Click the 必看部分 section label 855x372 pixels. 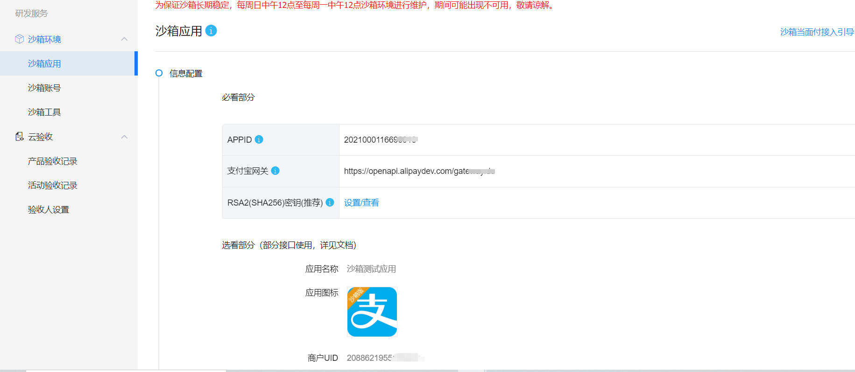238,97
